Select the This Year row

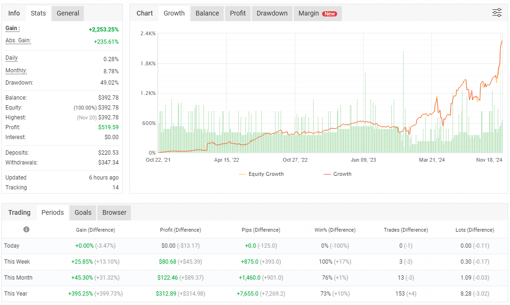tap(16, 293)
